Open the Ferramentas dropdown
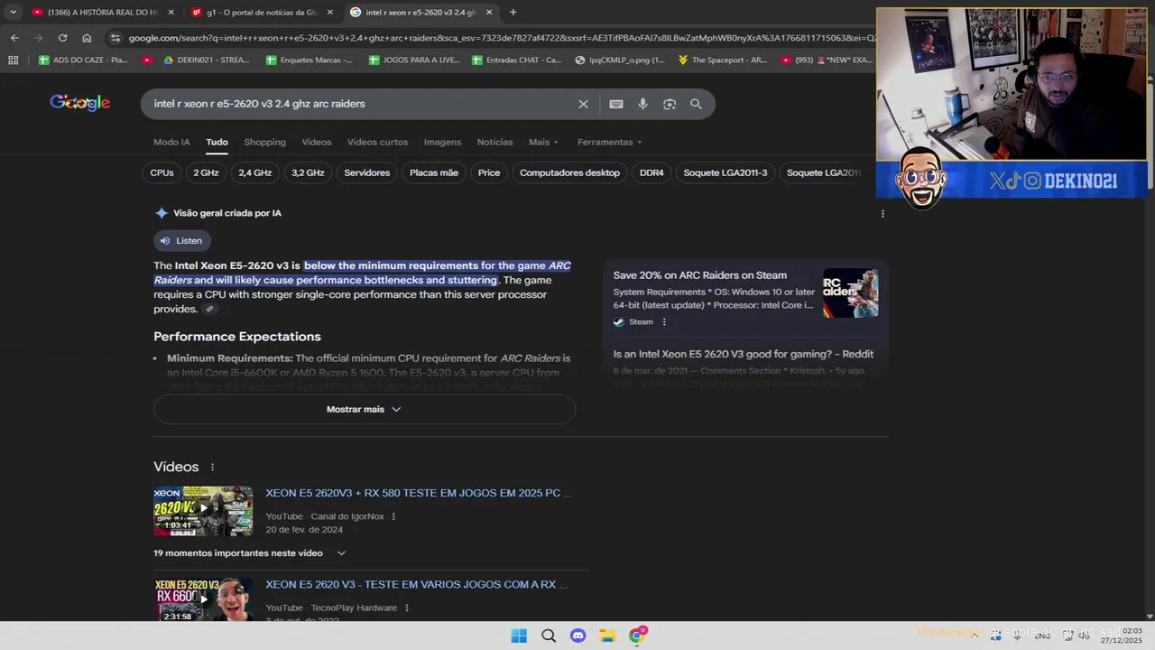Image resolution: width=1155 pixels, height=650 pixels. click(610, 142)
